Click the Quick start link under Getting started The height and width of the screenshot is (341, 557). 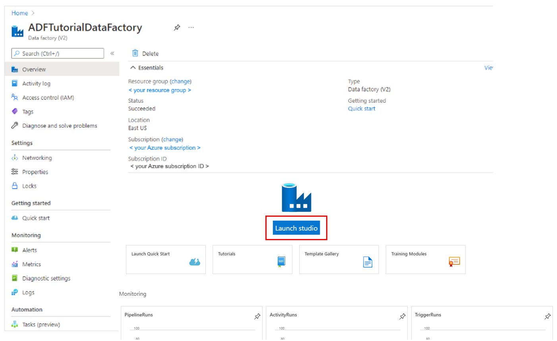pos(362,109)
